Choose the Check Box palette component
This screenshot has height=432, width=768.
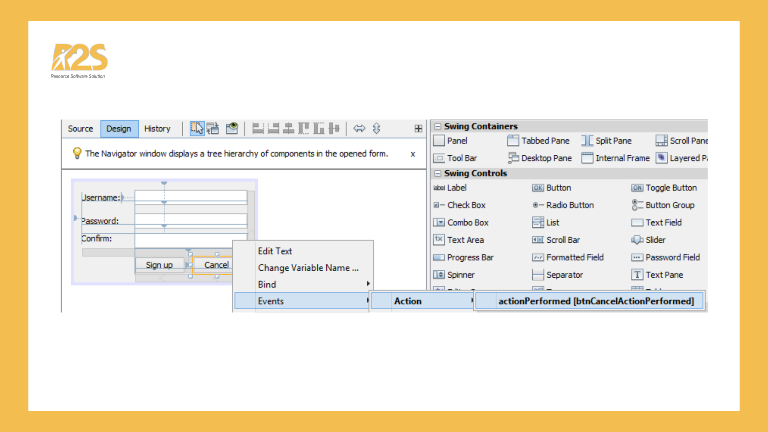pyautogui.click(x=466, y=205)
